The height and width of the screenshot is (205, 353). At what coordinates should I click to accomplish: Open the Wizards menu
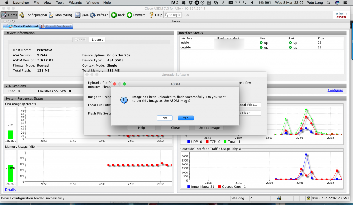click(x=75, y=2)
